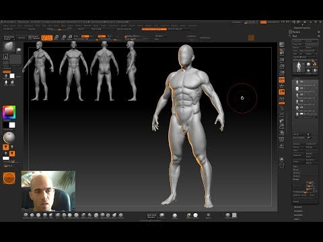Toggle Local symmetry rotation icon
Viewport: 323px width, 242px height.
coord(282,92)
